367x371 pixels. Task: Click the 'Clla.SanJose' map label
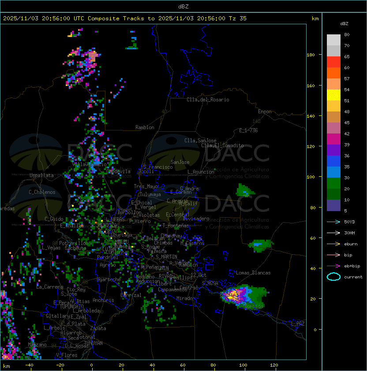tap(200, 141)
